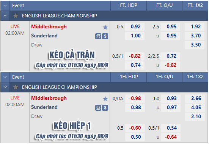Open statistics icon in first-half Sunderland row
Viewport: 209px width, 144px height.
98,108
